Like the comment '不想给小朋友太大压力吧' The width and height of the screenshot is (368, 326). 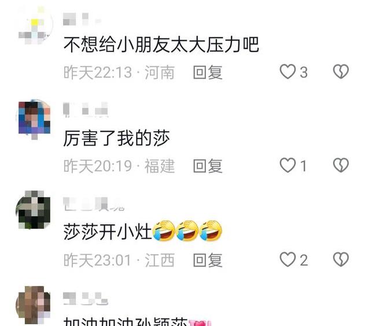pyautogui.click(x=288, y=72)
